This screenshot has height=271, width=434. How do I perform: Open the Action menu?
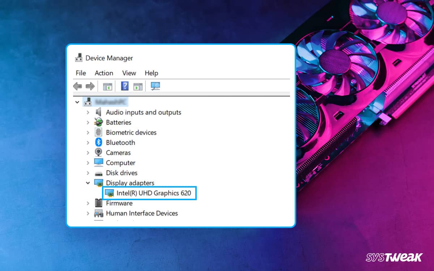(x=104, y=73)
